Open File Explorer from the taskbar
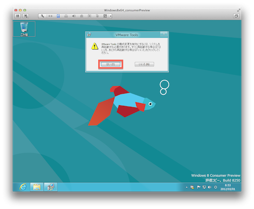Screen dimensions: 254x209 coord(37,187)
